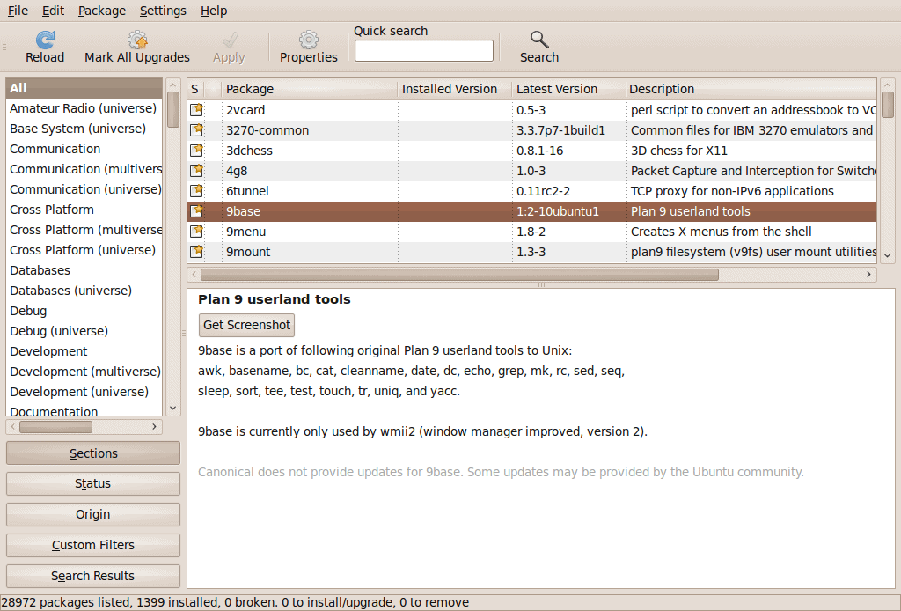Open the Settings menu
Viewport: 901px width, 611px height.
(x=162, y=11)
